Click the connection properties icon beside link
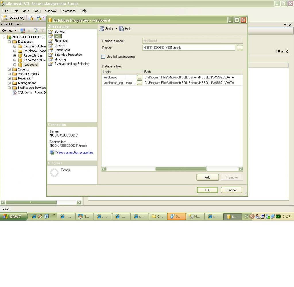Image resolution: width=294 pixels, height=287 pixels. coord(52,152)
